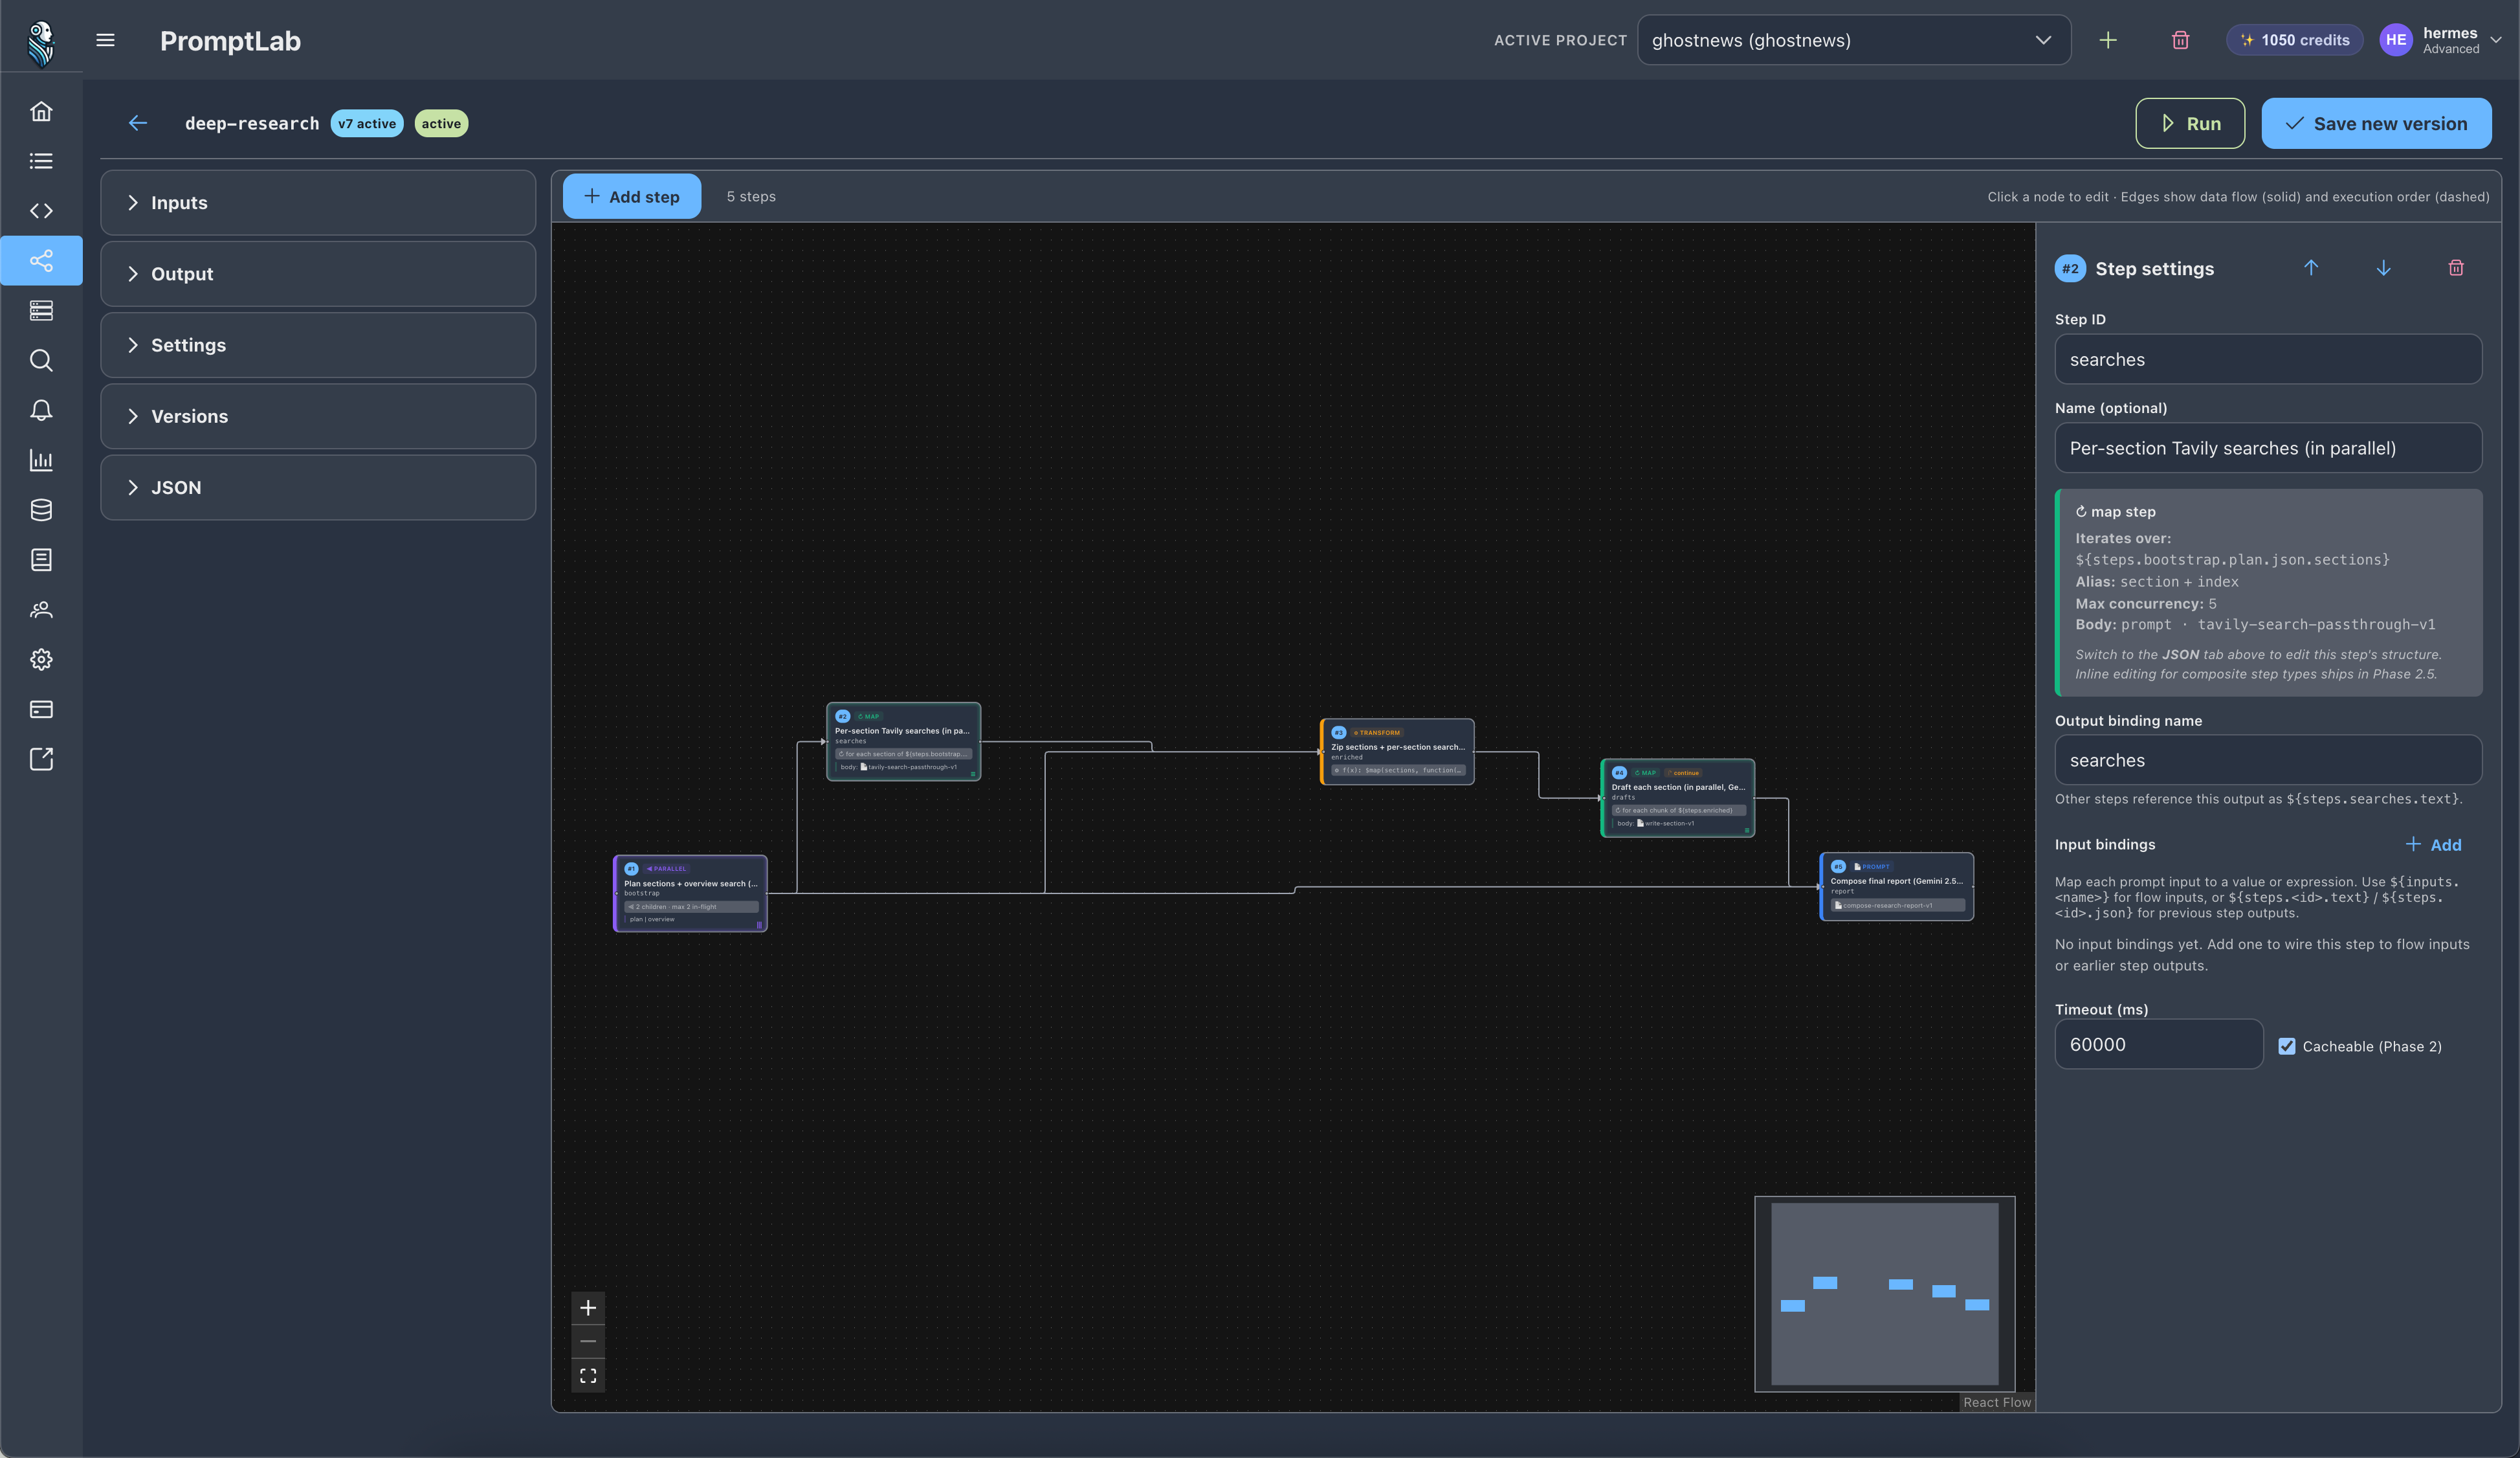
Task: Expand the Versions section
Action: [318, 416]
